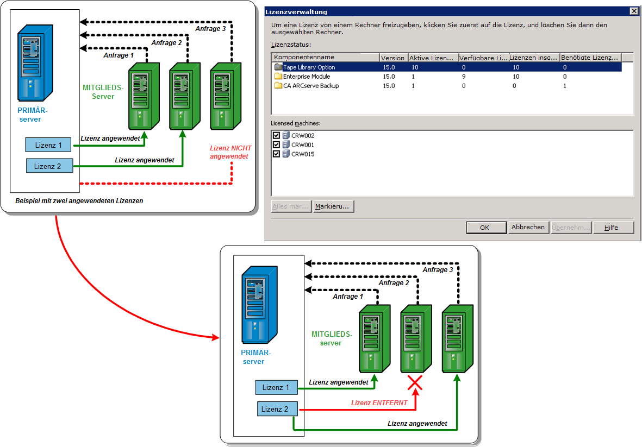Cancel with the Abbrechen button
Viewport: 642px width, 447px height.
tap(528, 227)
